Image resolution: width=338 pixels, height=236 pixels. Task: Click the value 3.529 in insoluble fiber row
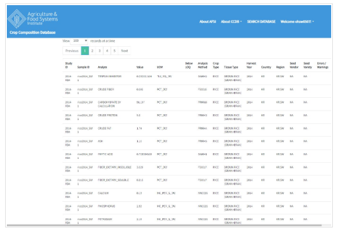point(140,167)
